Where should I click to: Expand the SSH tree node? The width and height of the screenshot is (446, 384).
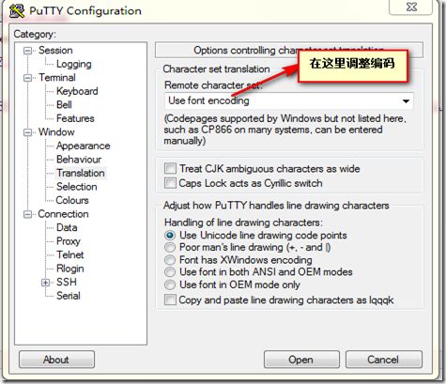(46, 283)
